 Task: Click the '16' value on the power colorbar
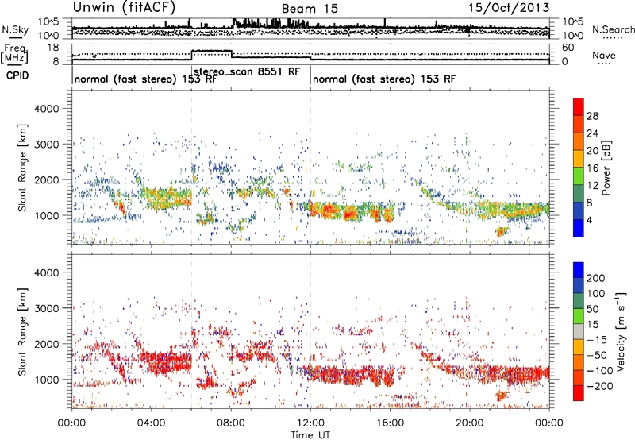(x=592, y=168)
